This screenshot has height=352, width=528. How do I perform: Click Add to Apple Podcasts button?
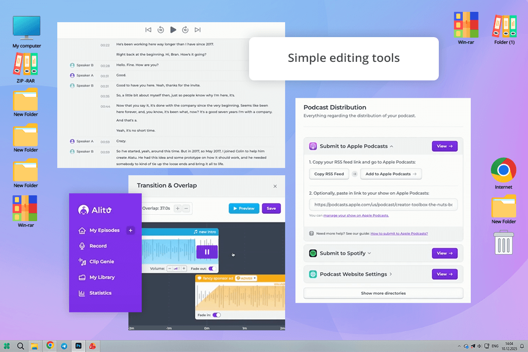tap(391, 174)
